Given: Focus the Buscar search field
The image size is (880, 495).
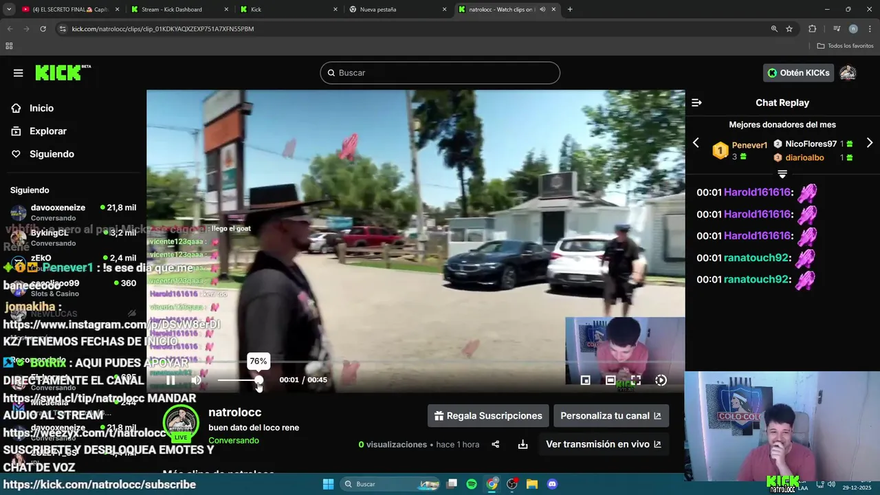Looking at the screenshot, I should click(x=440, y=73).
